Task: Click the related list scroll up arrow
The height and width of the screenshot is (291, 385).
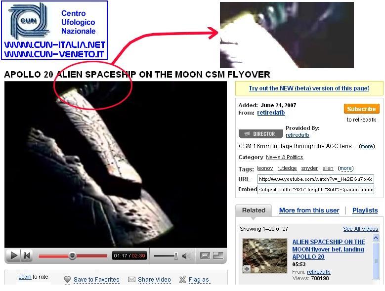Action: [376, 238]
